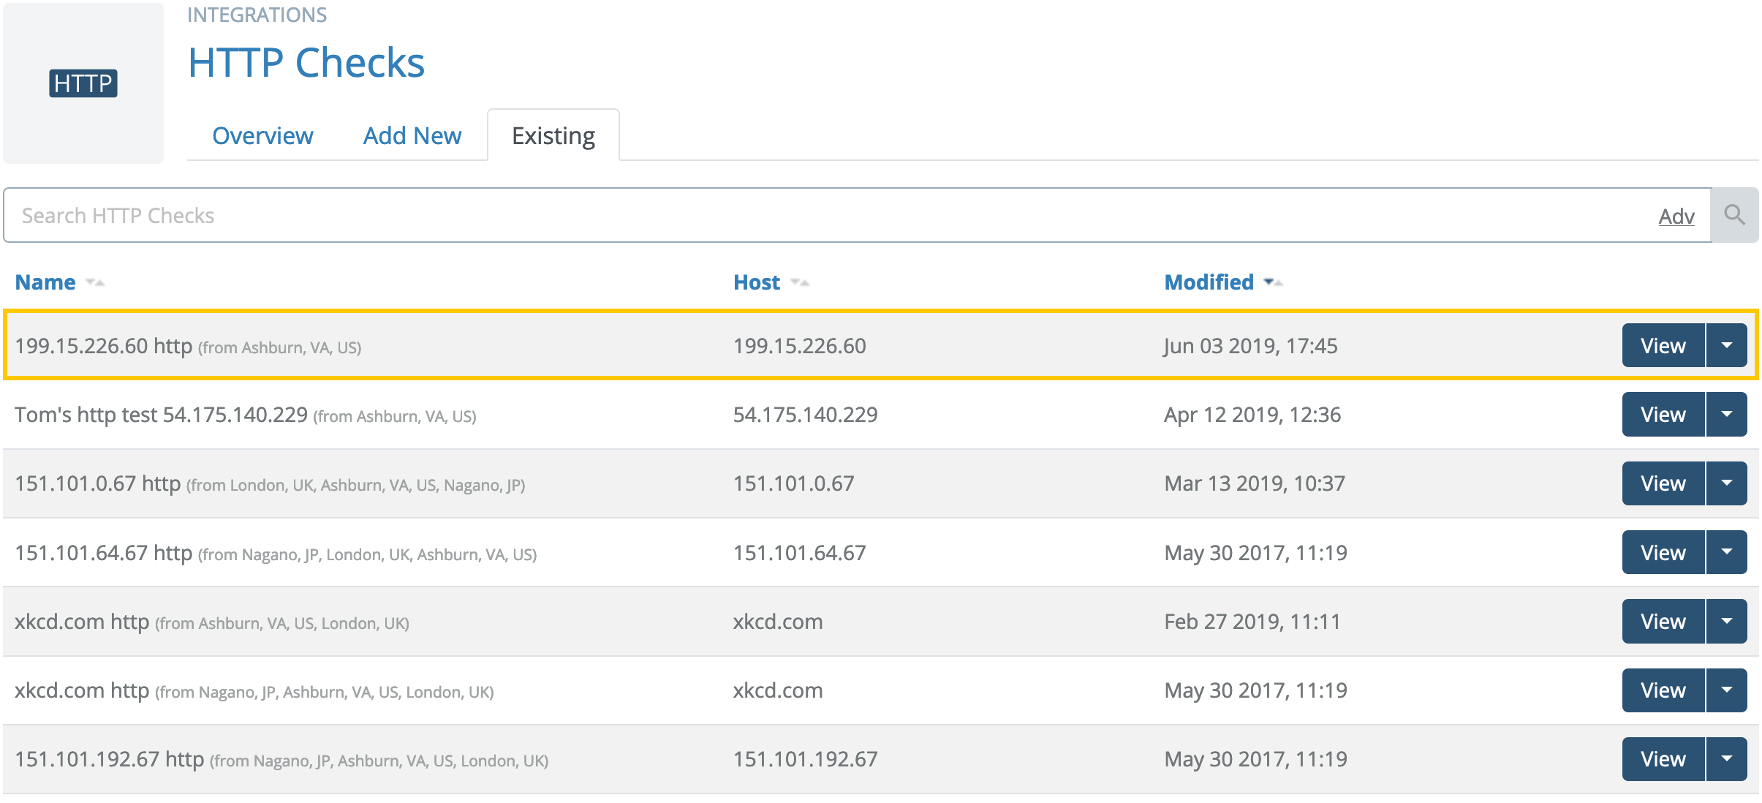1762x803 pixels.
Task: Open dropdown arrow for 151.101.0.67 row
Action: (1726, 483)
